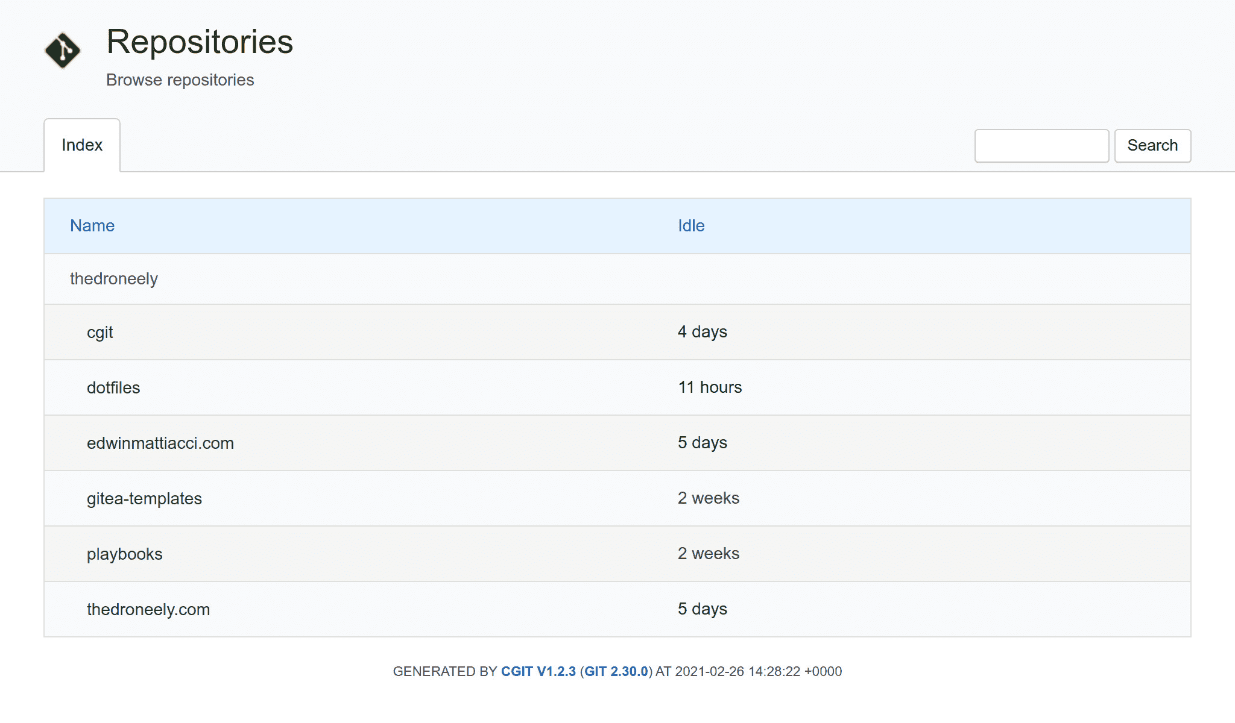Open the dotfiles repository
This screenshot has height=723, width=1235.
113,387
